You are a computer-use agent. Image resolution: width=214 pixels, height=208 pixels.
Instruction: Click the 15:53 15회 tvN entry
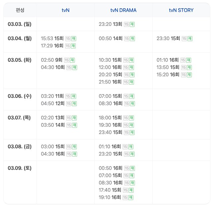click(x=58, y=38)
